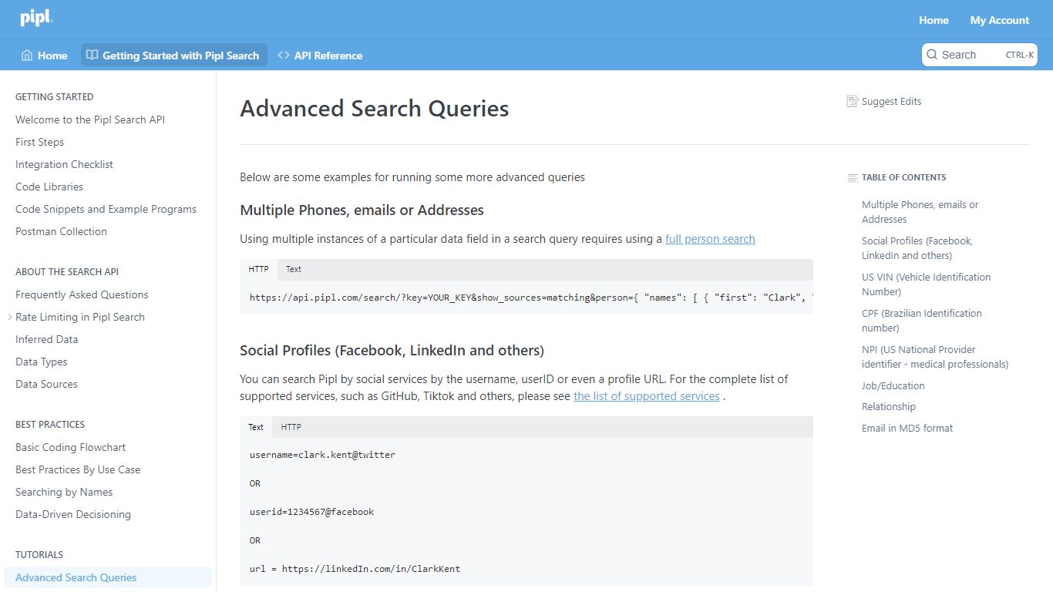Image resolution: width=1053 pixels, height=592 pixels.
Task: Open Code Libraries sidebar page
Action: pyautogui.click(x=49, y=187)
